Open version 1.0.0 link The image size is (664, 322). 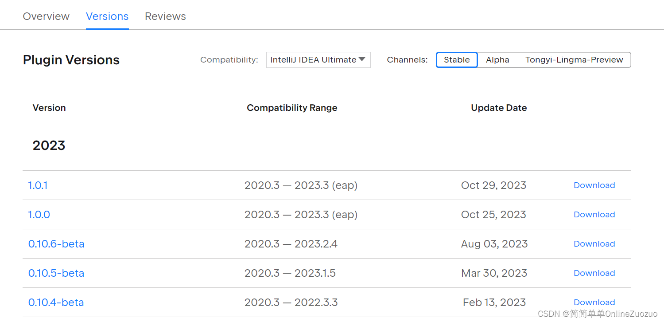(39, 215)
